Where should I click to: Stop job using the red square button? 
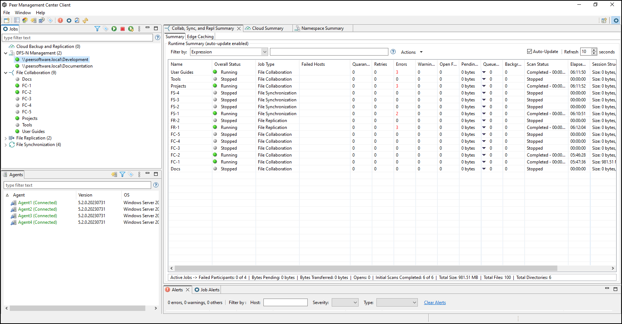(122, 29)
